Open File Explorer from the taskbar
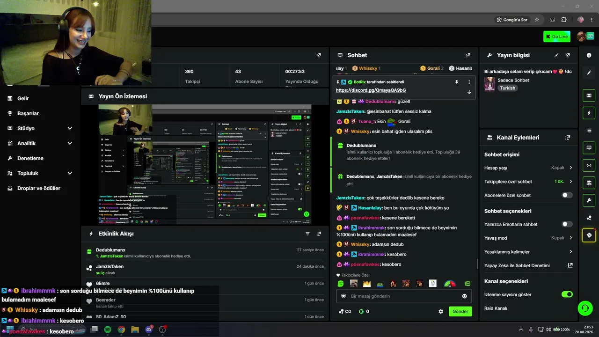 135,330
